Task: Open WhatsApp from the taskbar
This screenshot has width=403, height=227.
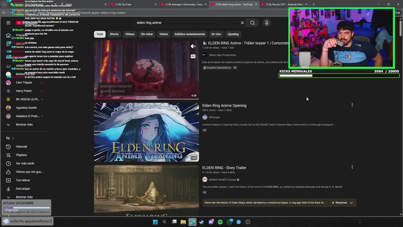Action: 230,222
